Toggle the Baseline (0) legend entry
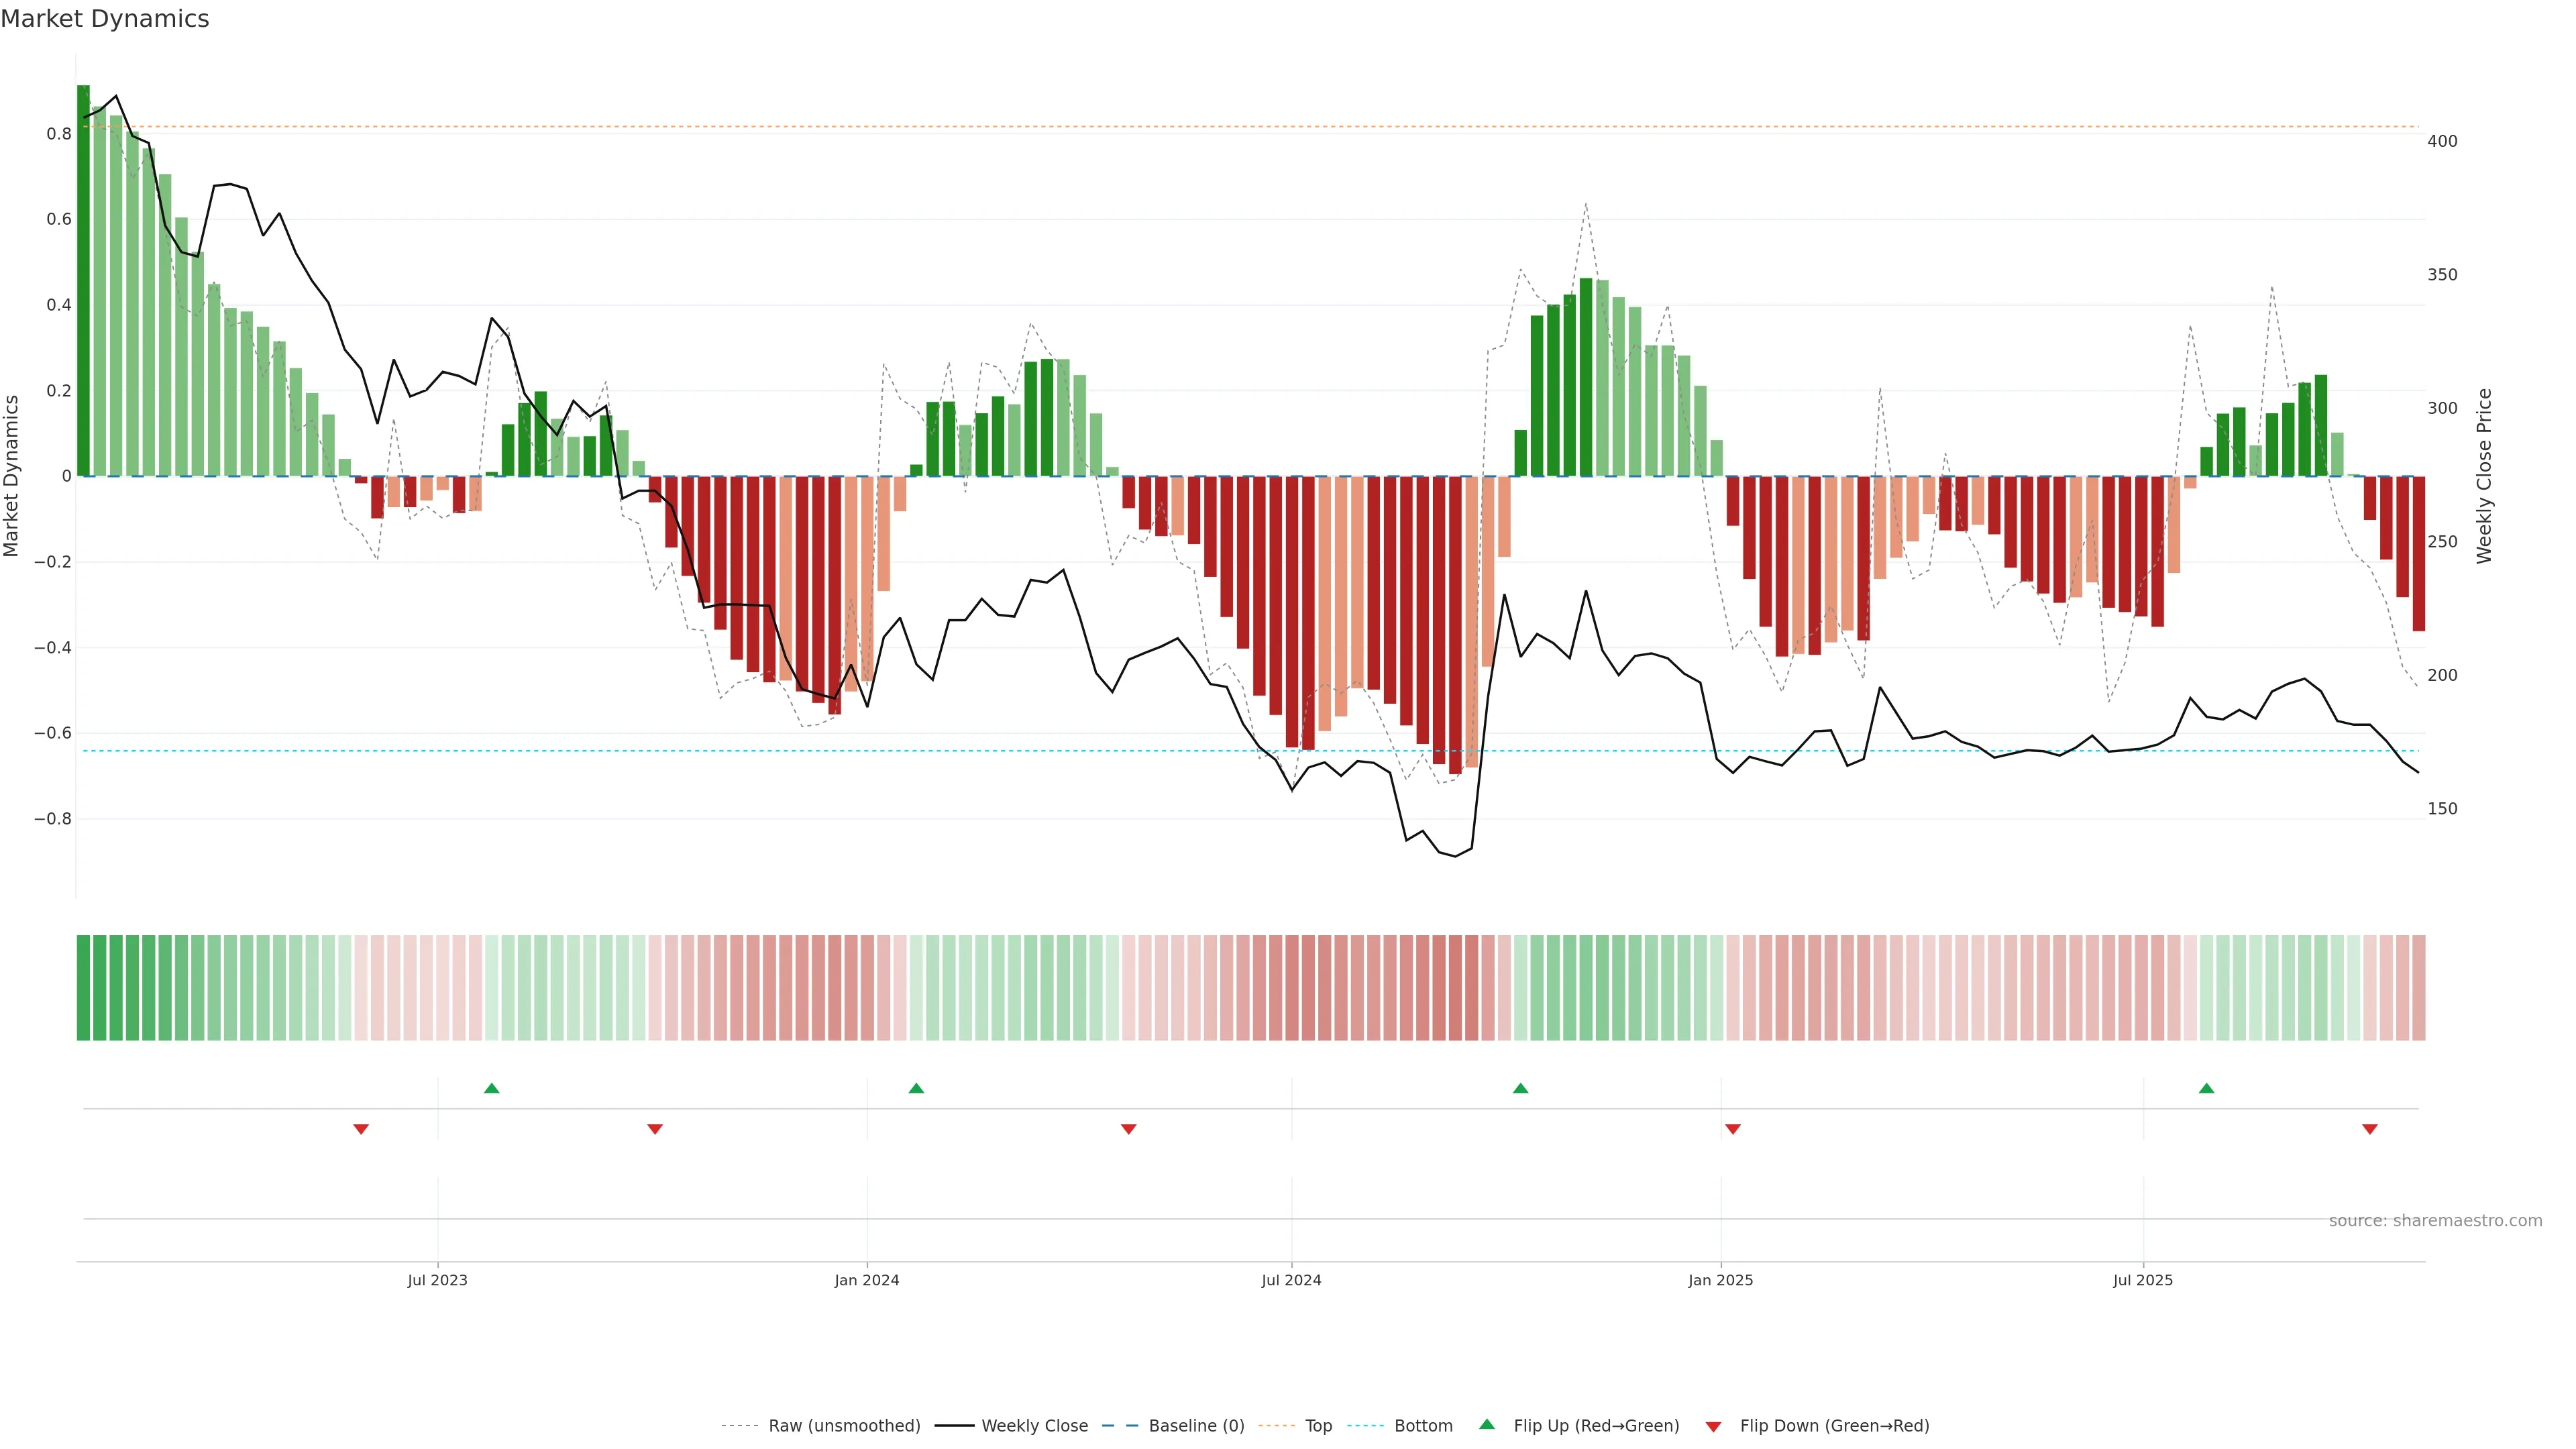 click(1196, 1426)
